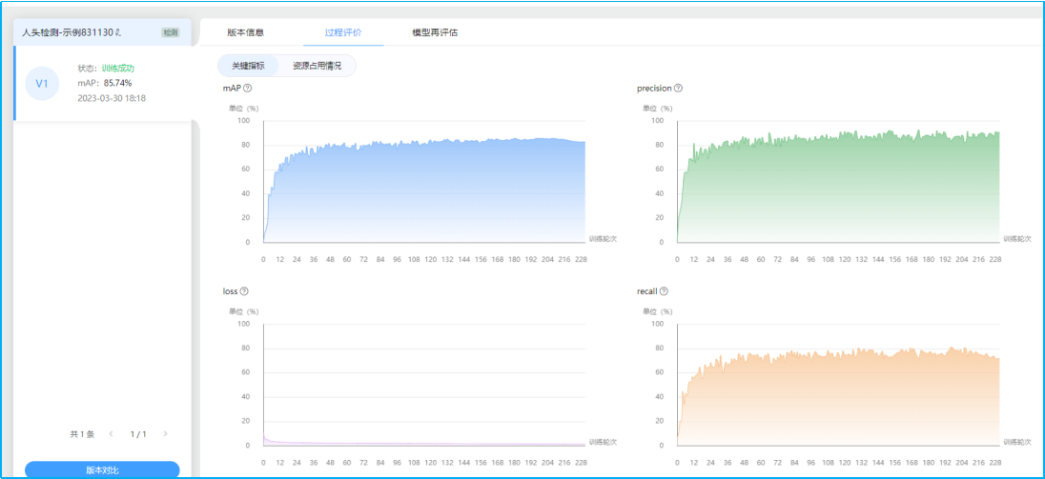1045x479 pixels.
Task: Click the 版本对比 button
Action: 102,469
